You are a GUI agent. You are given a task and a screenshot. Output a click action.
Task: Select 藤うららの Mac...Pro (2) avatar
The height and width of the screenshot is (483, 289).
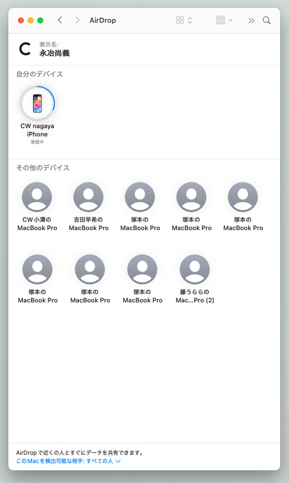click(x=195, y=269)
